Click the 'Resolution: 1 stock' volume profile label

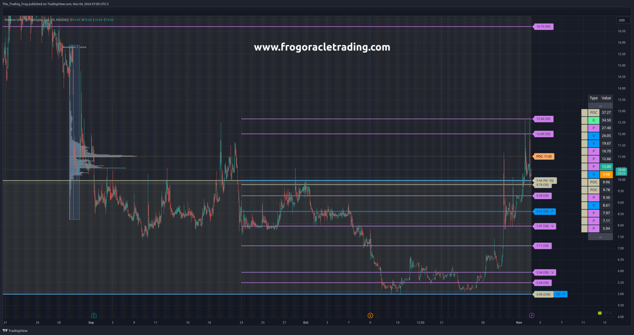tap(74, 47)
